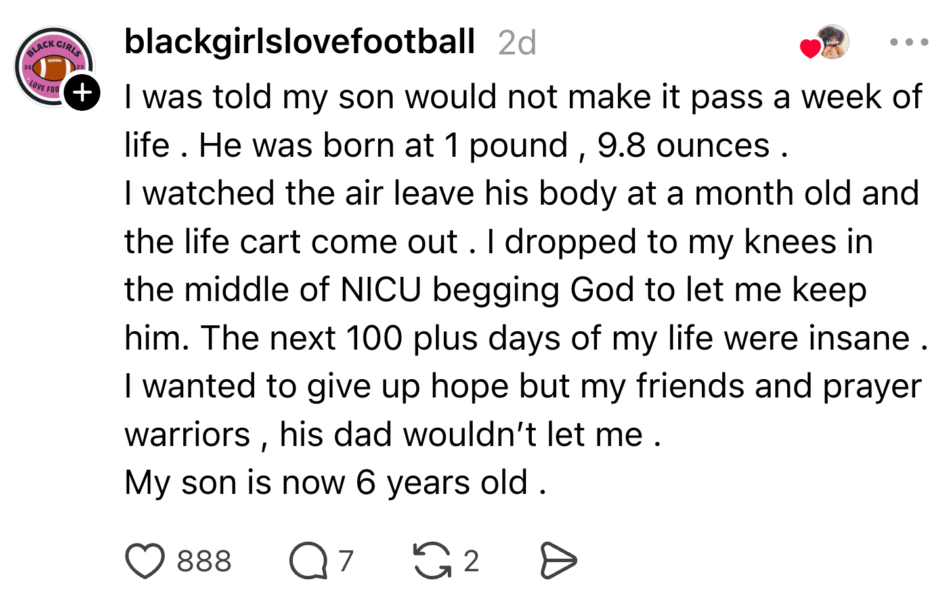
Task: Open the post via the 2d timestamp
Action: click(517, 43)
